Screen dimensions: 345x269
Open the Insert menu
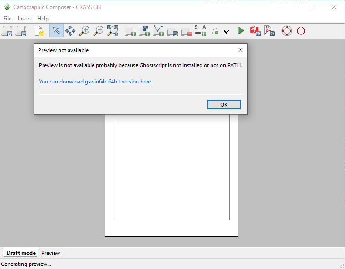(24, 19)
